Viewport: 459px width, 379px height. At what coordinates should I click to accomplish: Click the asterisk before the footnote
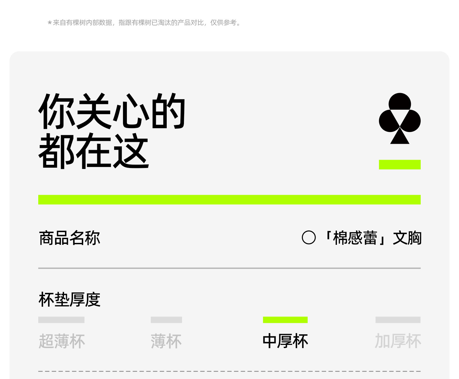pyautogui.click(x=50, y=23)
